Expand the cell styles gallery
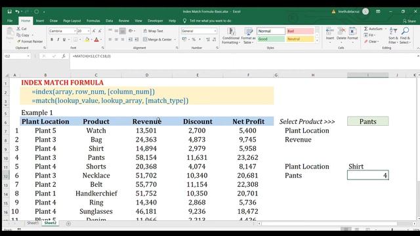The height and width of the screenshot is (236, 420). click(317, 41)
